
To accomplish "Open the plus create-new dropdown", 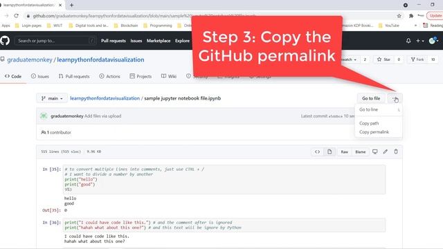I will pos(419,41).
